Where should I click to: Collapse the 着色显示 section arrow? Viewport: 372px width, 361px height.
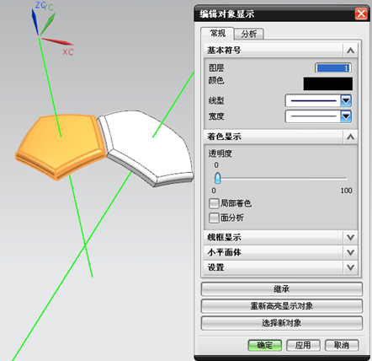coord(350,137)
